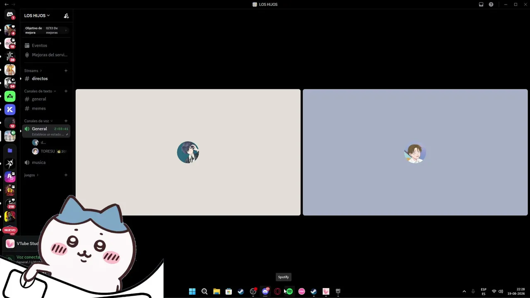530x298 pixels.
Task: Add a channel to Canales de texto
Action: click(x=66, y=91)
